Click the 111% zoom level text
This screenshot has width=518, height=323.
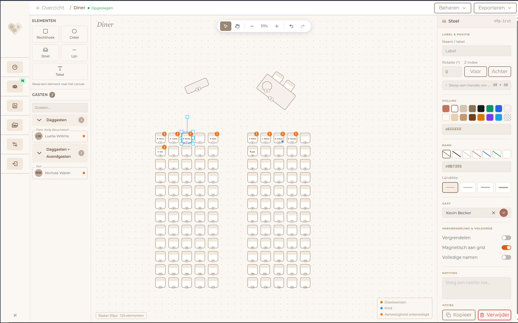(x=264, y=26)
